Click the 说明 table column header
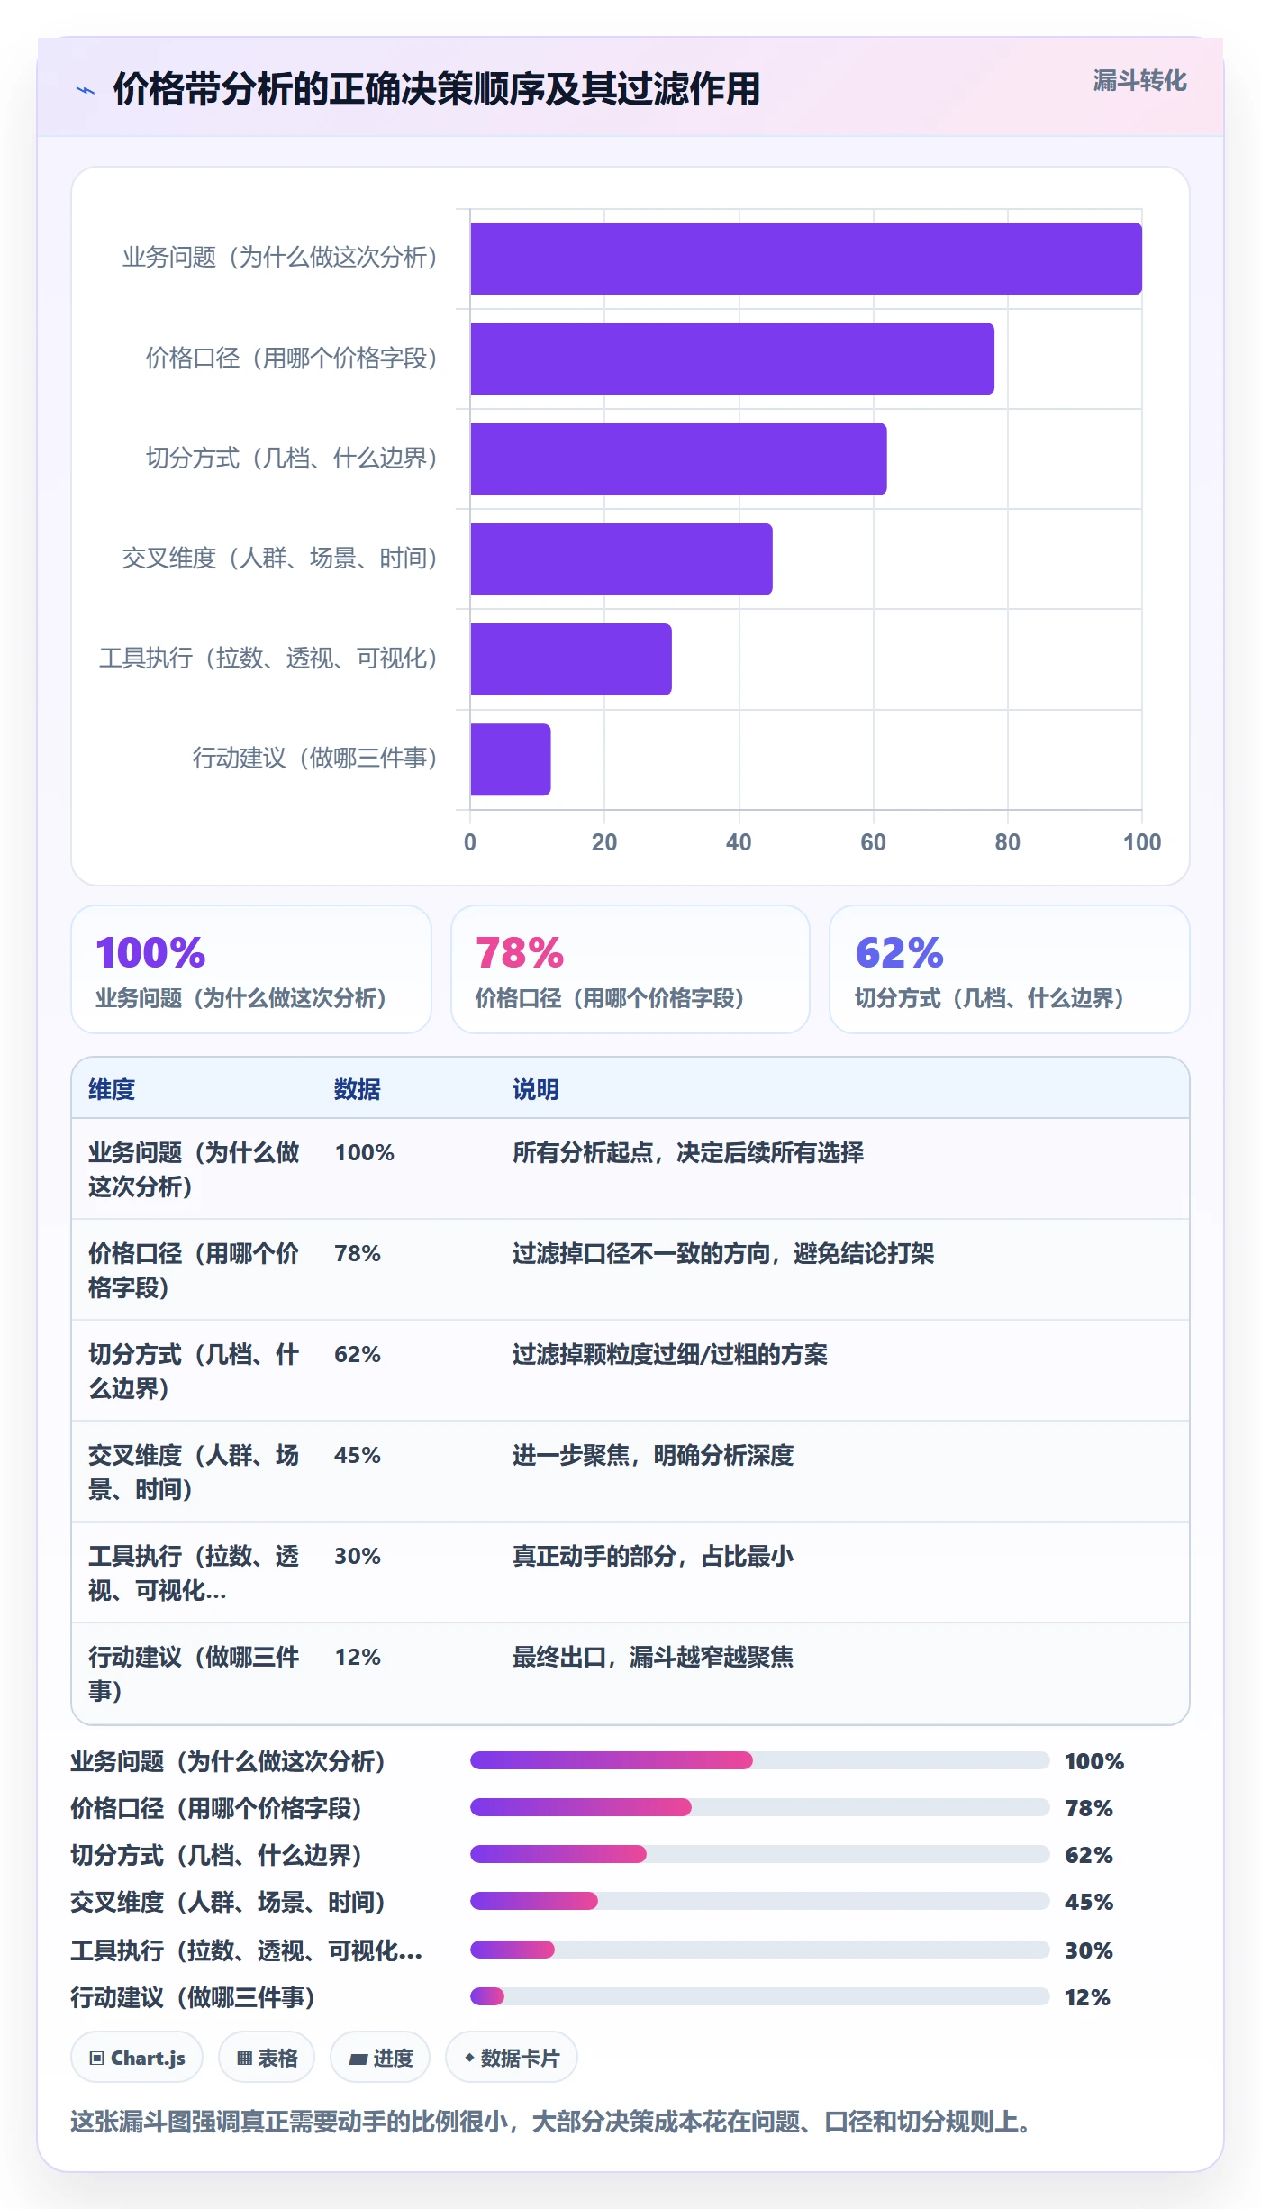Image resolution: width=1261 pixels, height=2209 pixels. point(536,1089)
